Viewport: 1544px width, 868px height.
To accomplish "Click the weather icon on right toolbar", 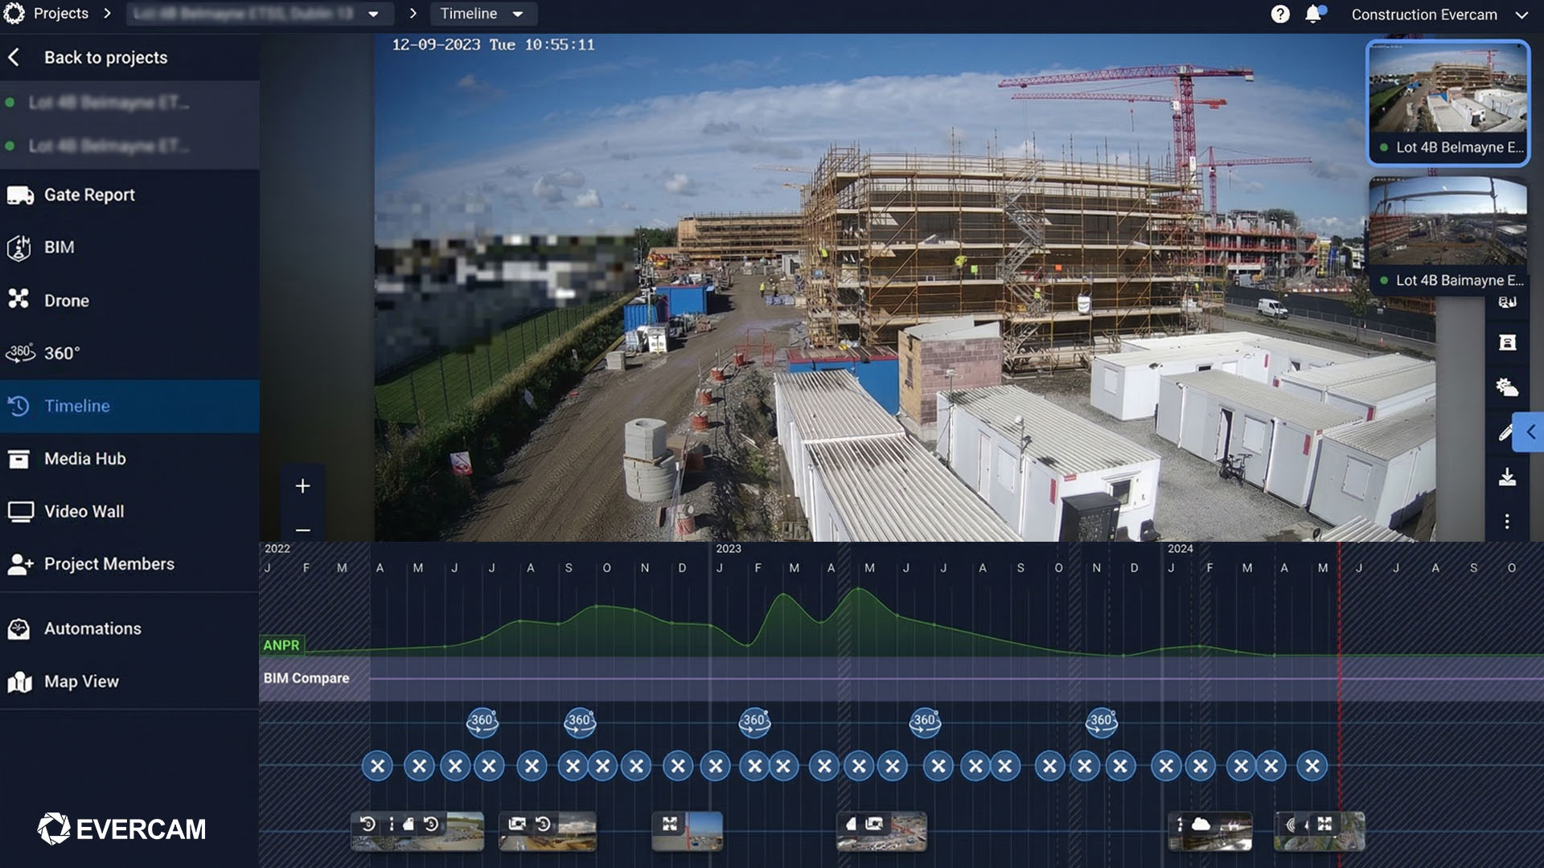I will (x=1507, y=387).
